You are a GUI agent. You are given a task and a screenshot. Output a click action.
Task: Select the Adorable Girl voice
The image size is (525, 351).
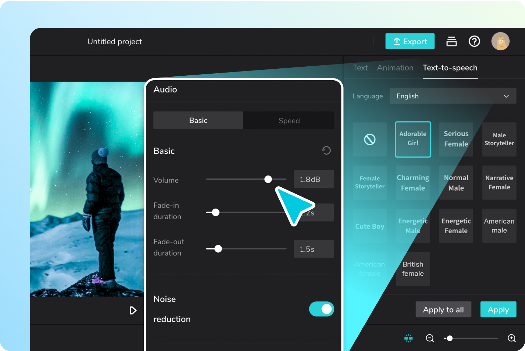413,139
